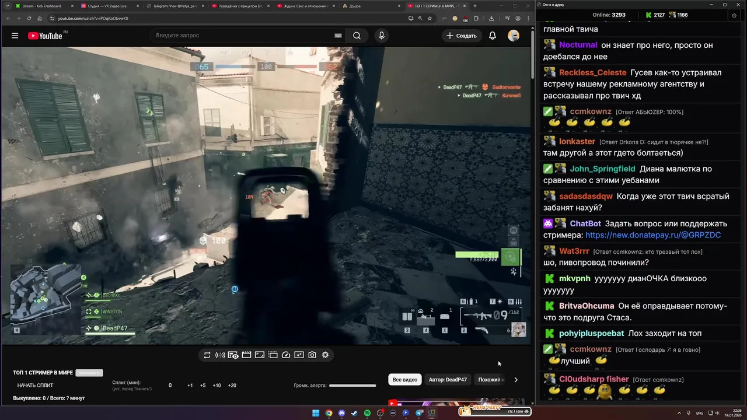Image resolution: width=747 pixels, height=420 pixels.
Task: Click username John_Springfield in chat
Action: point(602,169)
